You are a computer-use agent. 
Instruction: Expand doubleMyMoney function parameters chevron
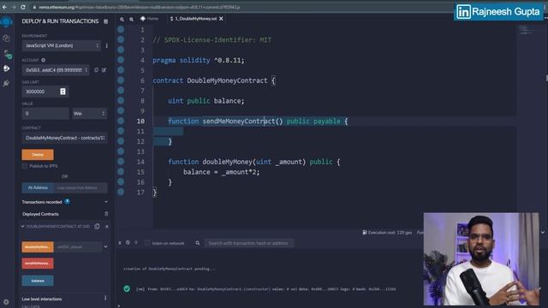(105, 246)
